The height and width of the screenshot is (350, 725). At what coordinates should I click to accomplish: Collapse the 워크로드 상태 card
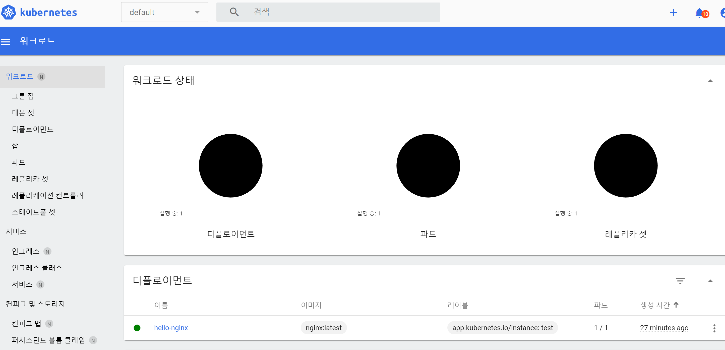[710, 81]
